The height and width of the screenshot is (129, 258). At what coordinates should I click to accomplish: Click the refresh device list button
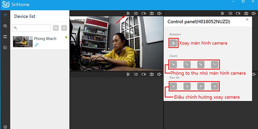[x=56, y=28]
